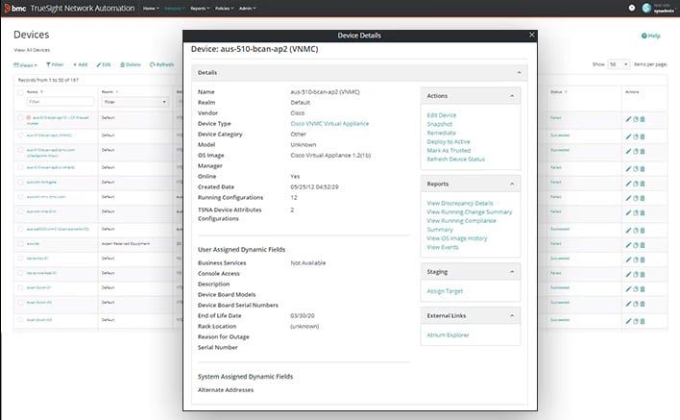This screenshot has width=680, height=420.
Task: Click the Help question-mark link
Action: coord(651,36)
